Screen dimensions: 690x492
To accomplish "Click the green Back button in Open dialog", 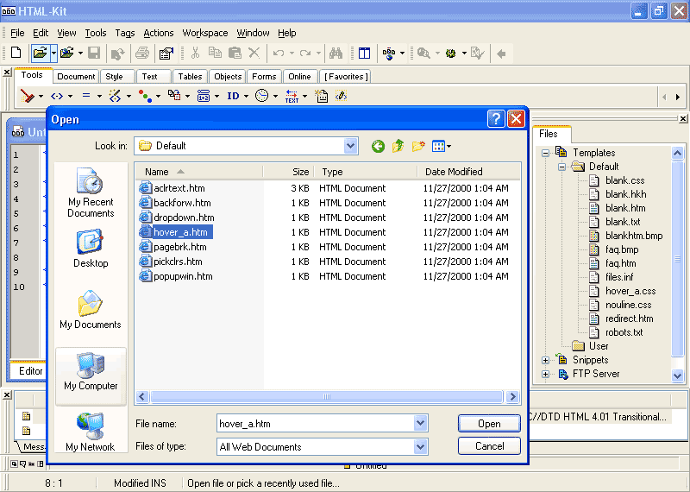I will (378, 146).
